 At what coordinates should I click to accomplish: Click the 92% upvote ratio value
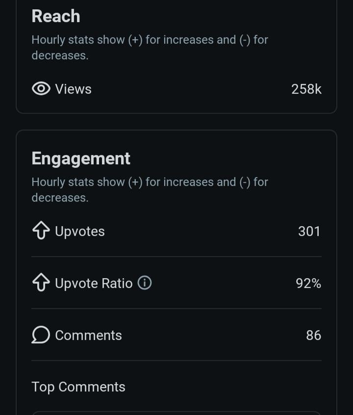point(308,283)
